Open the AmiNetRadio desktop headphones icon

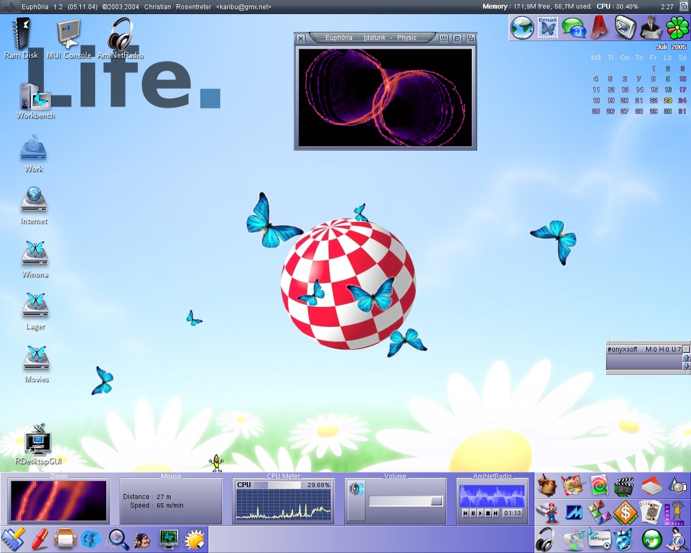[120, 38]
